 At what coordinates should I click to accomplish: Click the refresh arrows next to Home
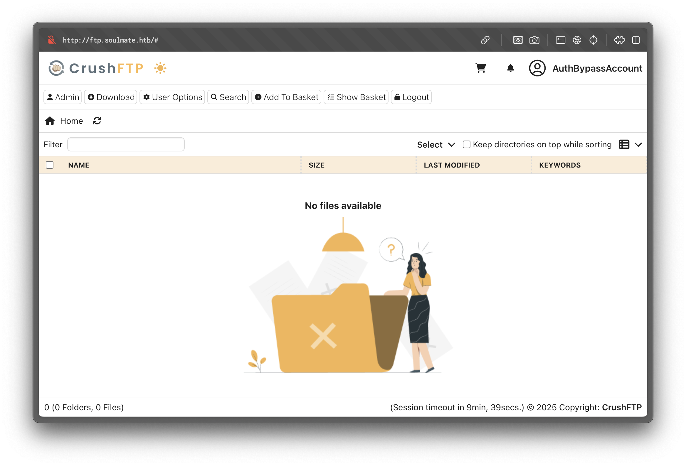(x=97, y=121)
